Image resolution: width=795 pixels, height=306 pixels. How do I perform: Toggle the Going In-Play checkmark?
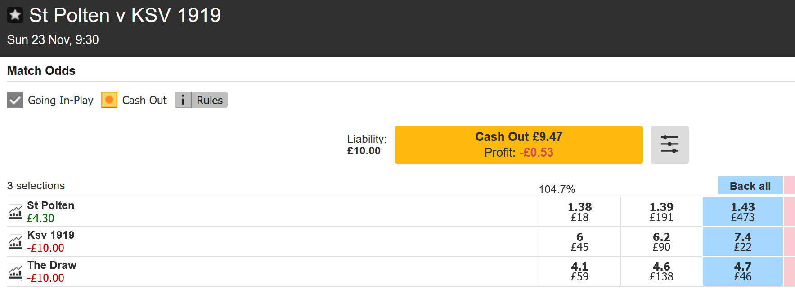[15, 100]
